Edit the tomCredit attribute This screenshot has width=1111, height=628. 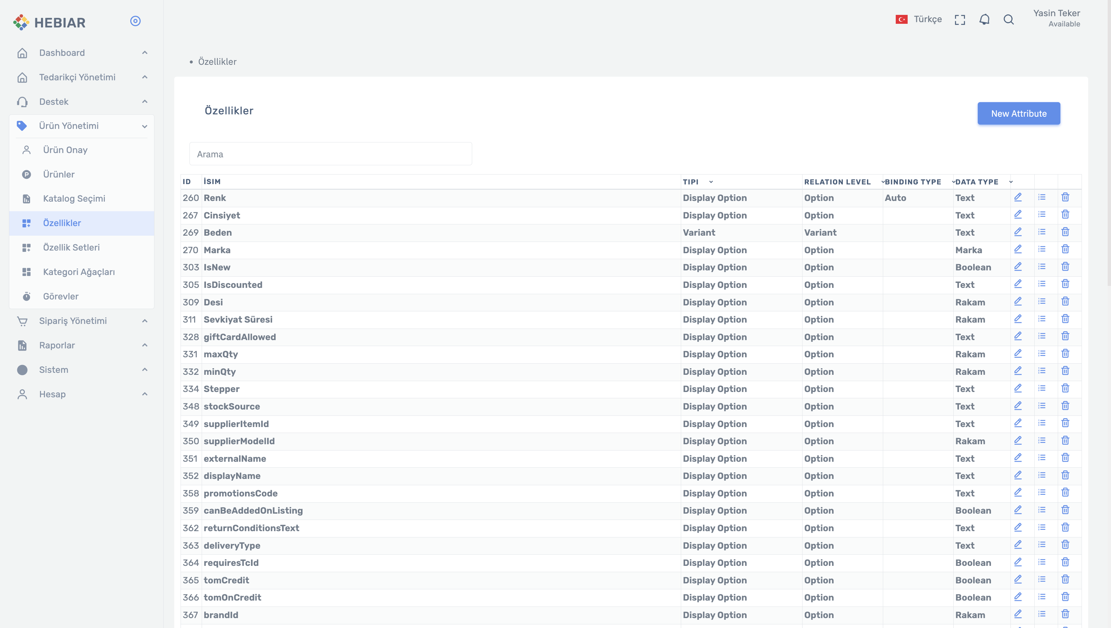click(x=1018, y=579)
